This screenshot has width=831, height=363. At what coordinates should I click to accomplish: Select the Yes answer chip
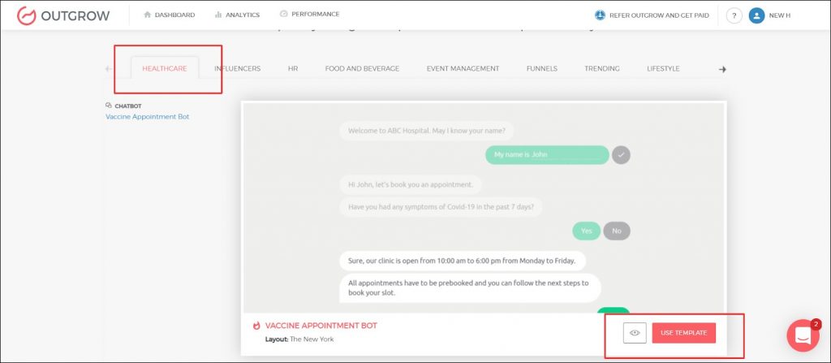click(586, 231)
